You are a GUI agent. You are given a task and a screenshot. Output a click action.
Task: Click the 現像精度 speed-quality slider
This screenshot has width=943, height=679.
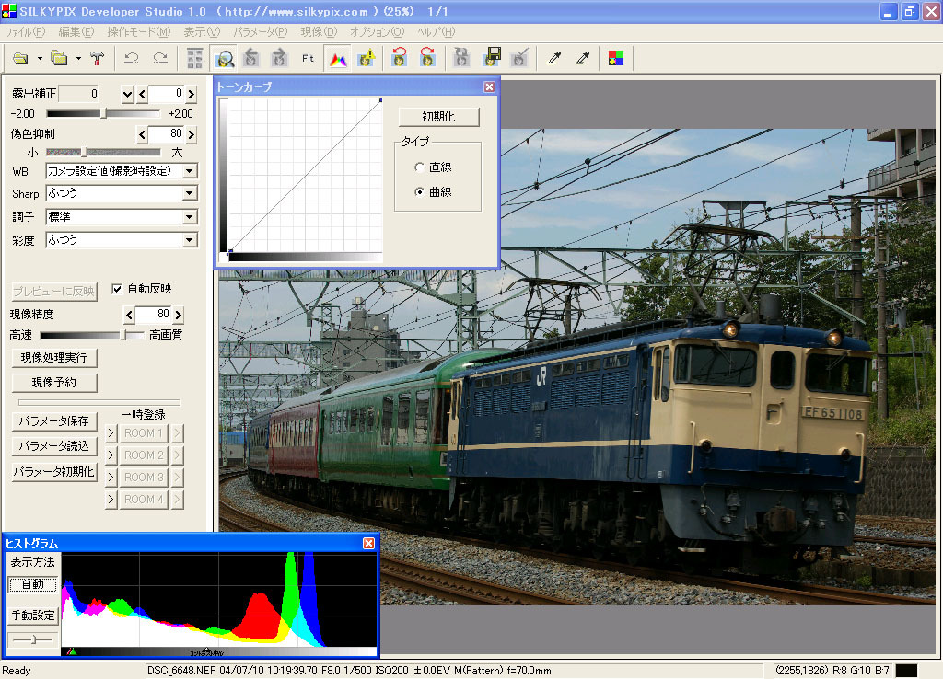(91, 335)
